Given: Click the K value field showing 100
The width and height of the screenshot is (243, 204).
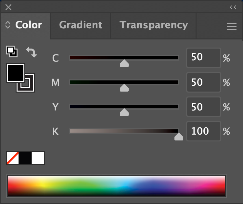Looking at the screenshot, I should pyautogui.click(x=203, y=131).
